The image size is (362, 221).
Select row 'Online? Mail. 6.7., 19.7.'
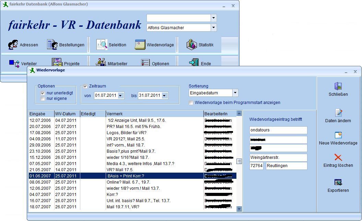click(132, 182)
